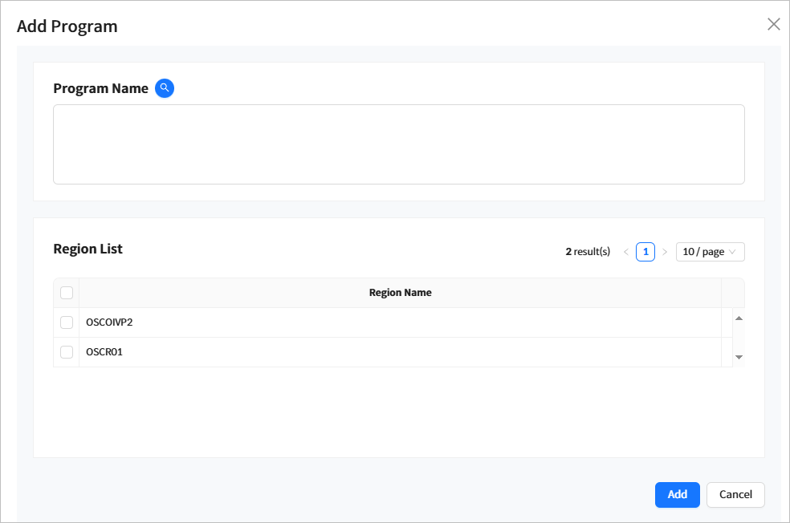Screen dimensions: 790x523
Task: Click the scrollbar up arrow
Action: click(738, 316)
